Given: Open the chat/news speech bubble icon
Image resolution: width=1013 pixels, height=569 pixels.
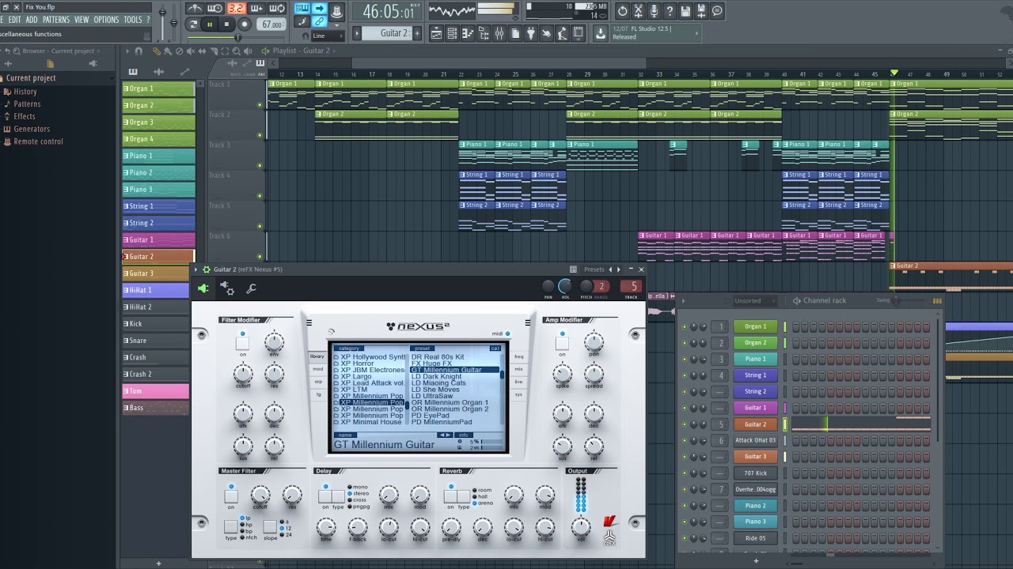Looking at the screenshot, I should pyautogui.click(x=717, y=10).
